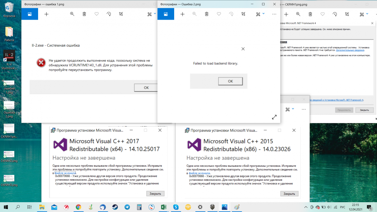Select Корзина recycle bin on desktop
377x212 pixels.
click(x=9, y=10)
